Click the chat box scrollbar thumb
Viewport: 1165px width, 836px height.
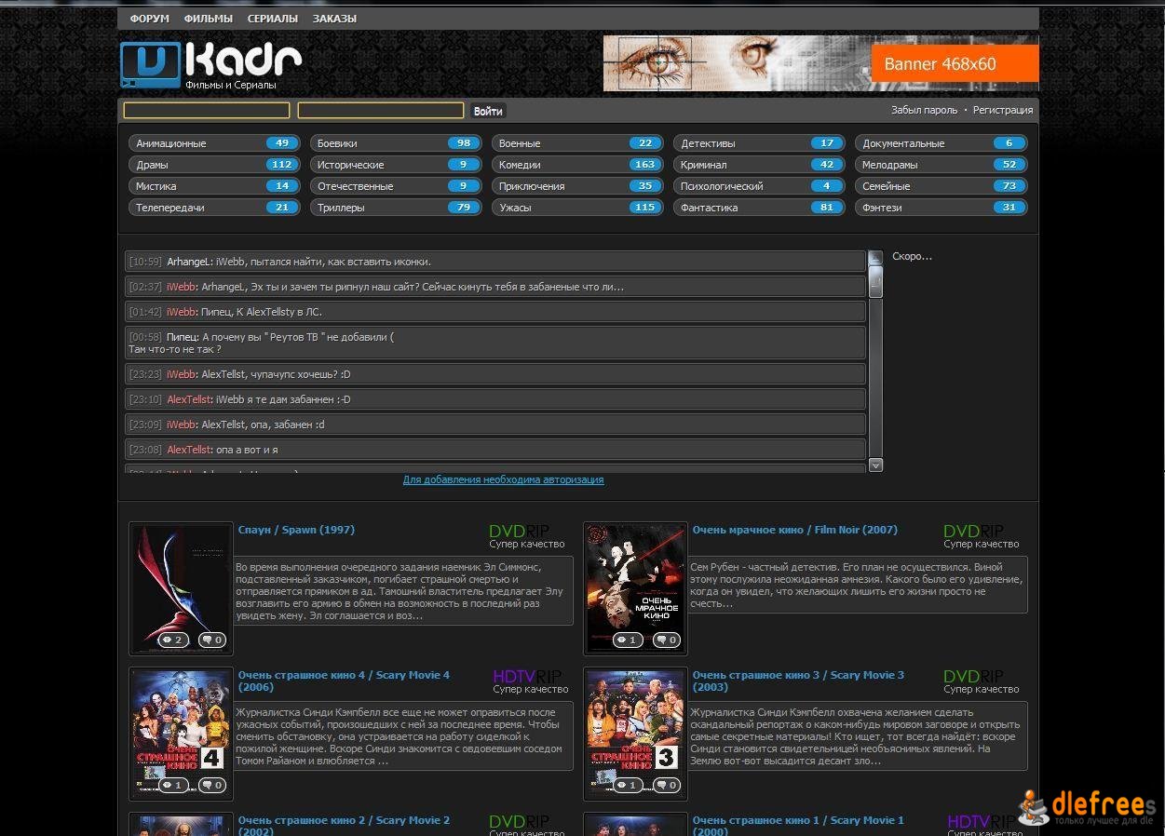click(875, 281)
